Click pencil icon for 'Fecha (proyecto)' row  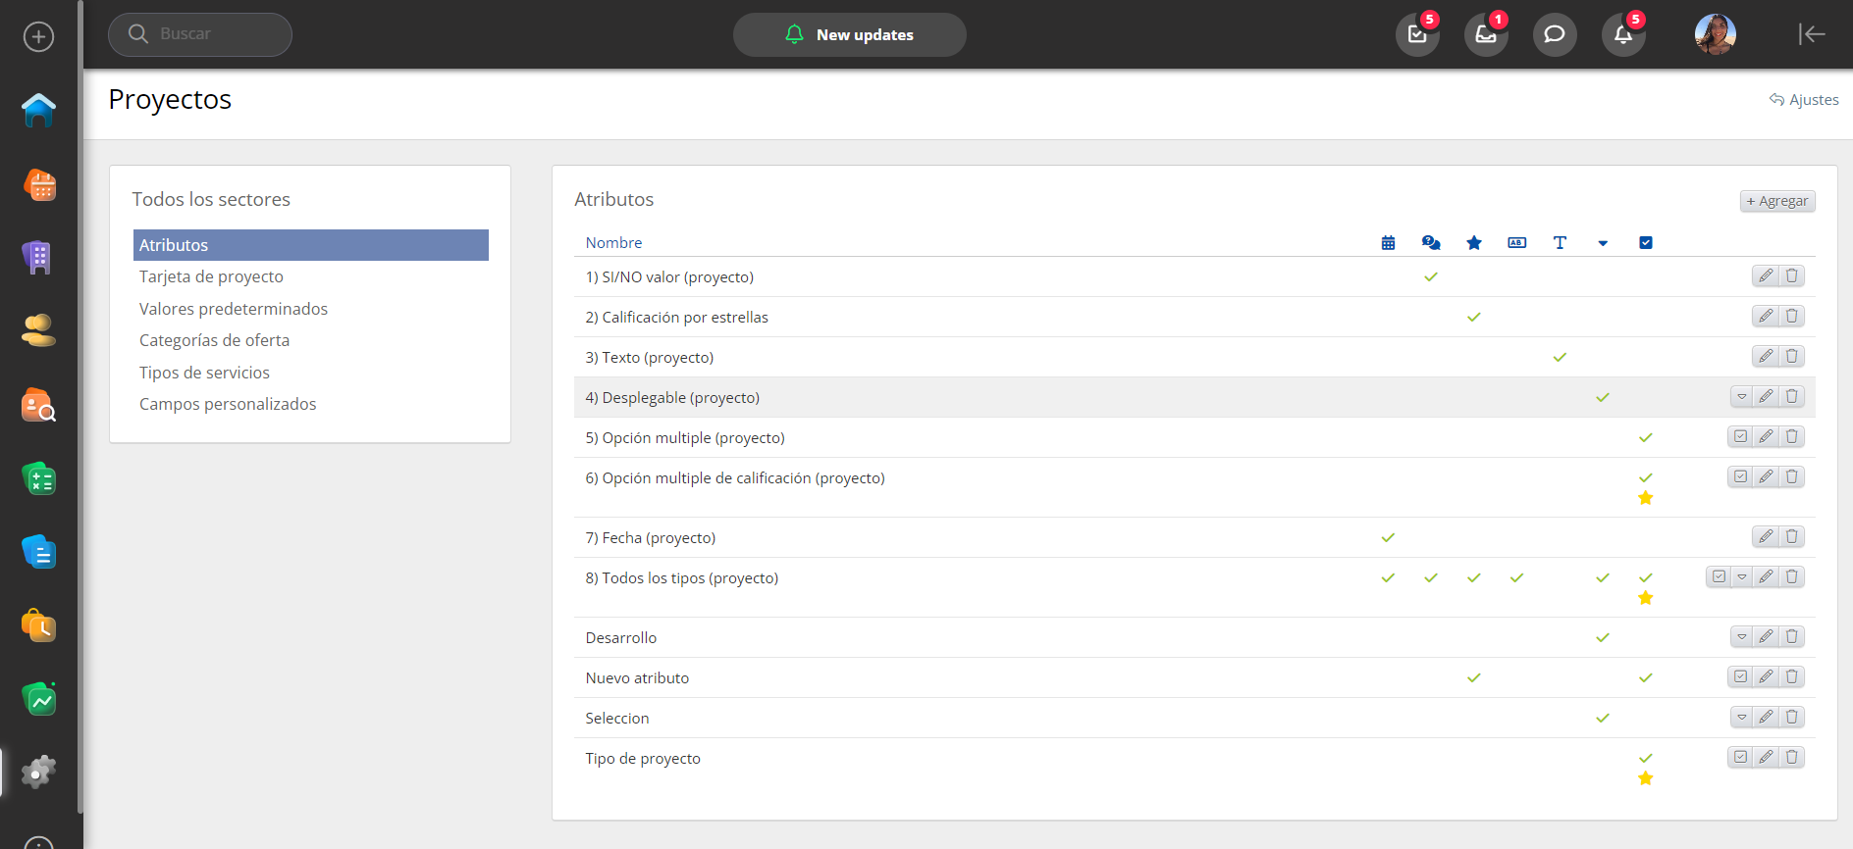coord(1766,537)
